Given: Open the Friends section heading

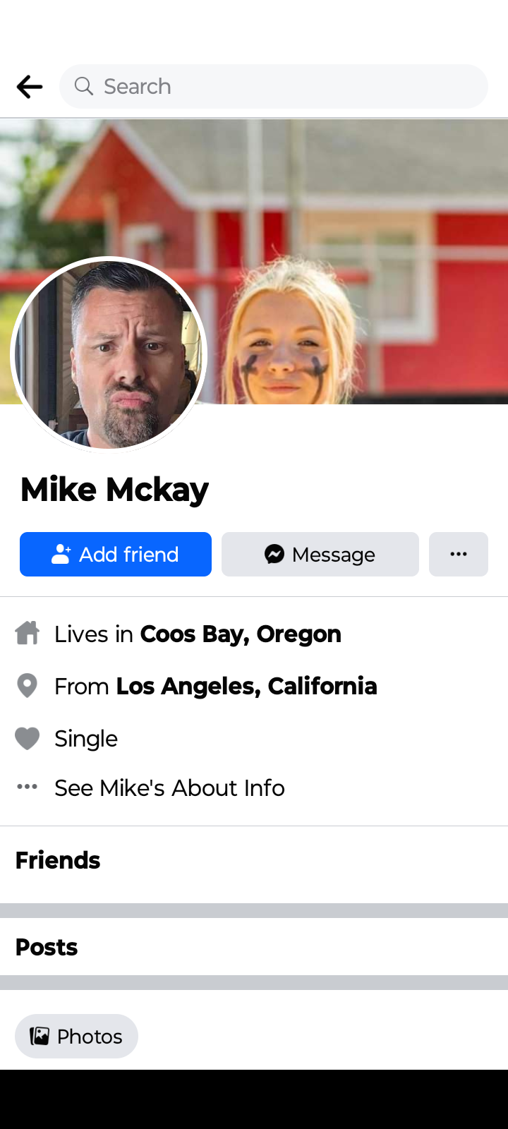Looking at the screenshot, I should [58, 860].
